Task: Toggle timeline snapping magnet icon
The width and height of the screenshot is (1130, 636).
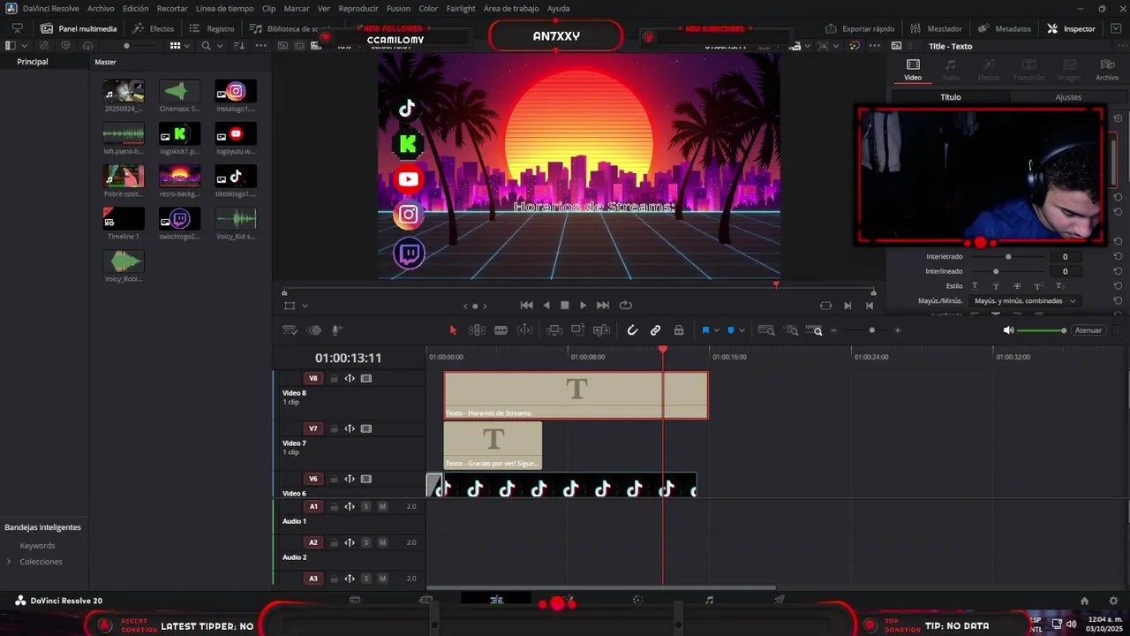Action: [x=632, y=330]
